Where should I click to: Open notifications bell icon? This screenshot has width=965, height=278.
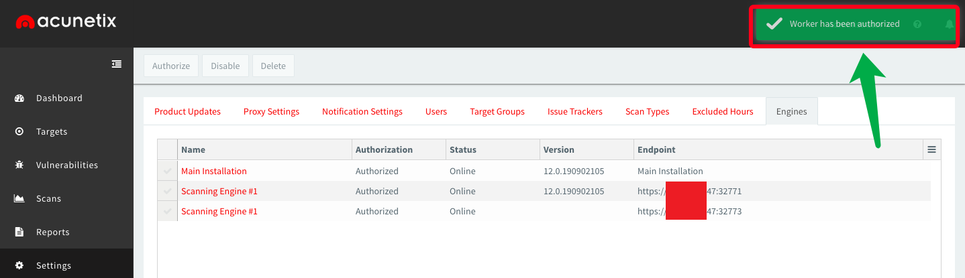[x=949, y=24]
